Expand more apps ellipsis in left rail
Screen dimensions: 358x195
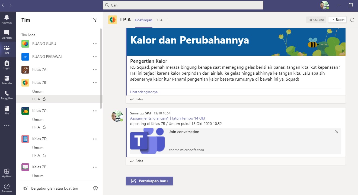(7, 125)
